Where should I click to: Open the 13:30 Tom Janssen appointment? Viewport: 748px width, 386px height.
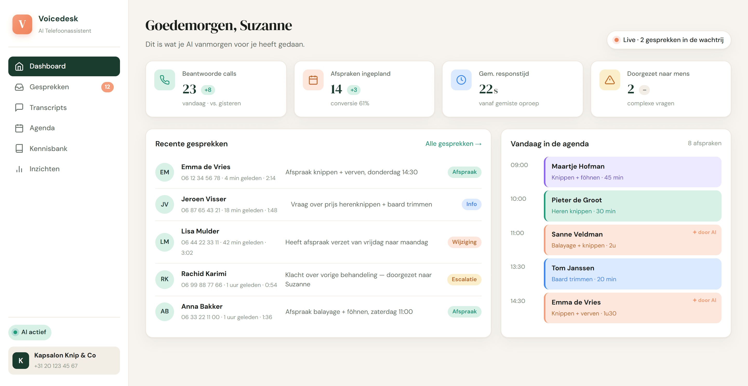(x=632, y=274)
